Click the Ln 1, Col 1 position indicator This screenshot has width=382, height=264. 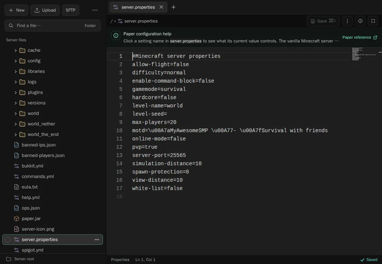[145, 259]
